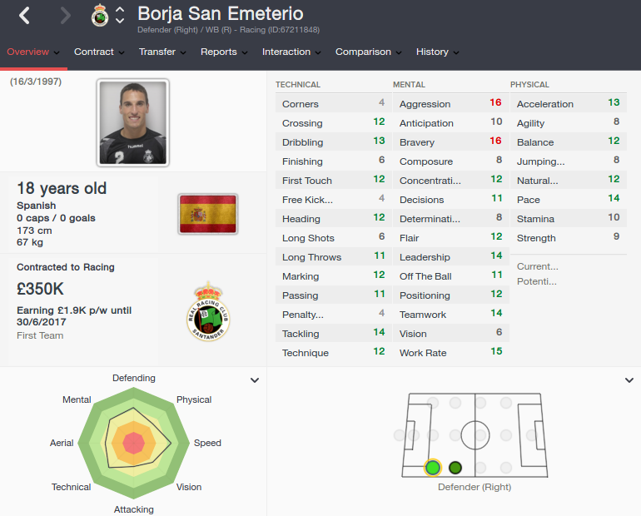Click the player portrait photo
The image size is (641, 516).
point(133,122)
